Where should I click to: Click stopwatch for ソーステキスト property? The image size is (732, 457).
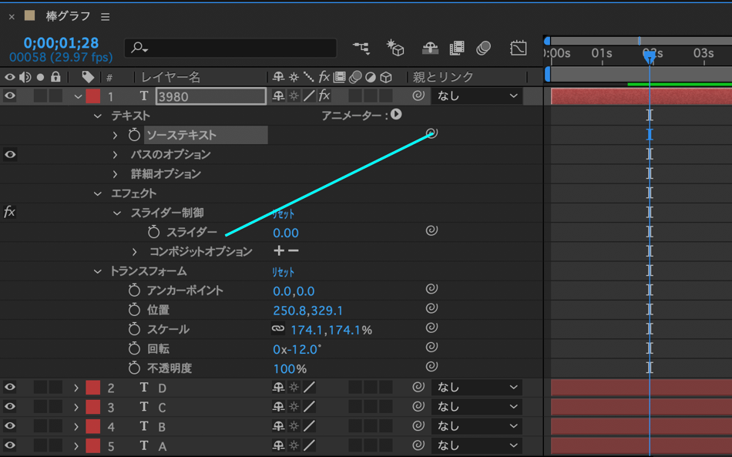click(x=135, y=135)
